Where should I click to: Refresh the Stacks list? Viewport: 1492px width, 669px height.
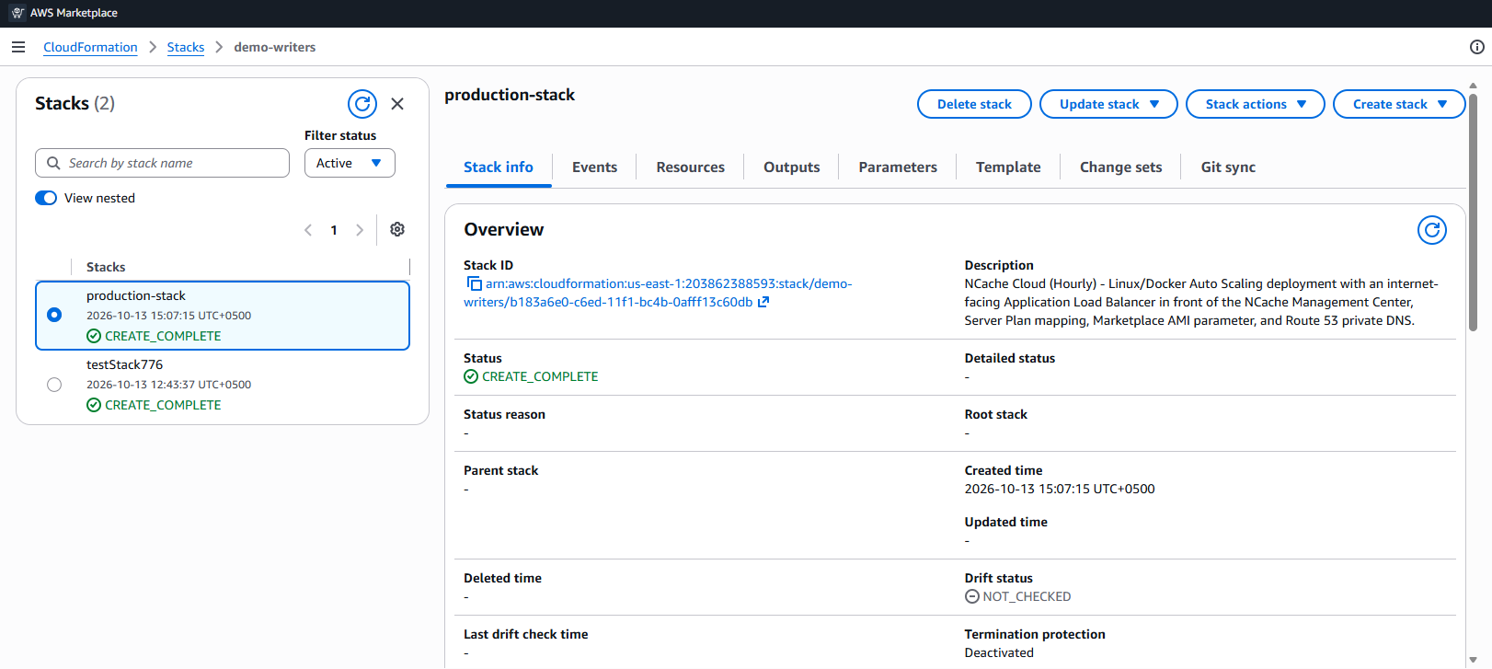point(362,104)
